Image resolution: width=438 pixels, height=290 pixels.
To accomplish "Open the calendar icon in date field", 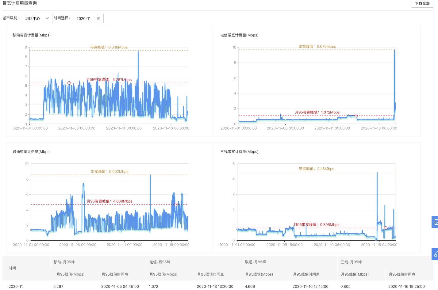I will [98, 19].
